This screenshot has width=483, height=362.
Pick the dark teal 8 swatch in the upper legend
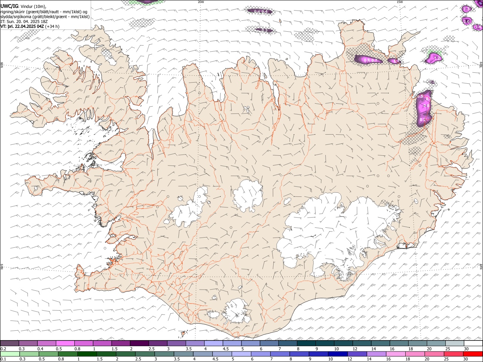(306, 344)
